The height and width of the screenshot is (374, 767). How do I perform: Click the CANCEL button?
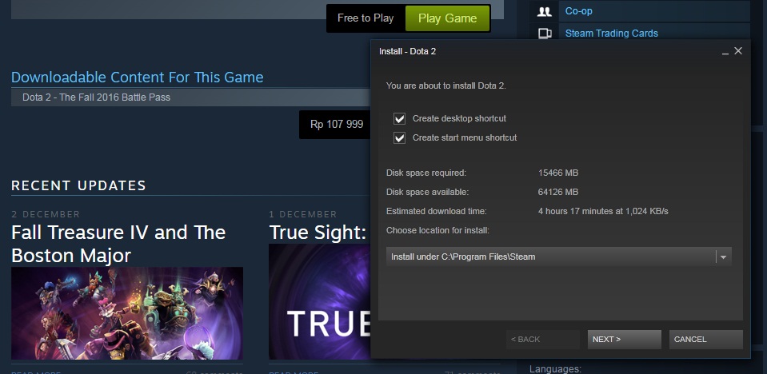coord(706,340)
